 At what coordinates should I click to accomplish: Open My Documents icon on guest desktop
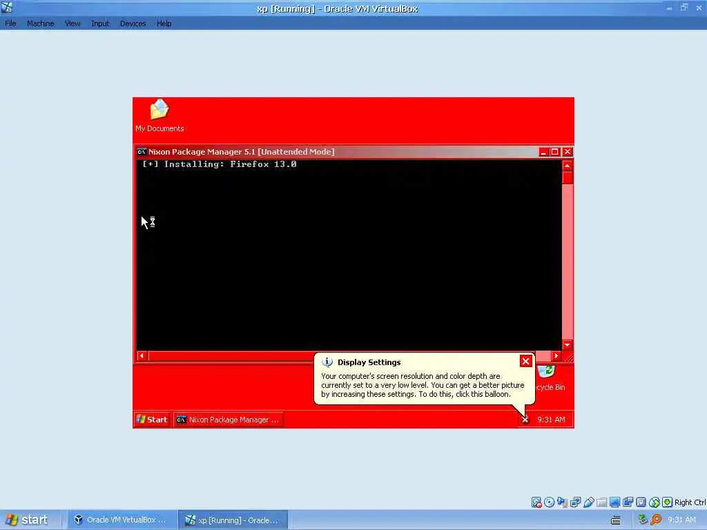tap(159, 115)
